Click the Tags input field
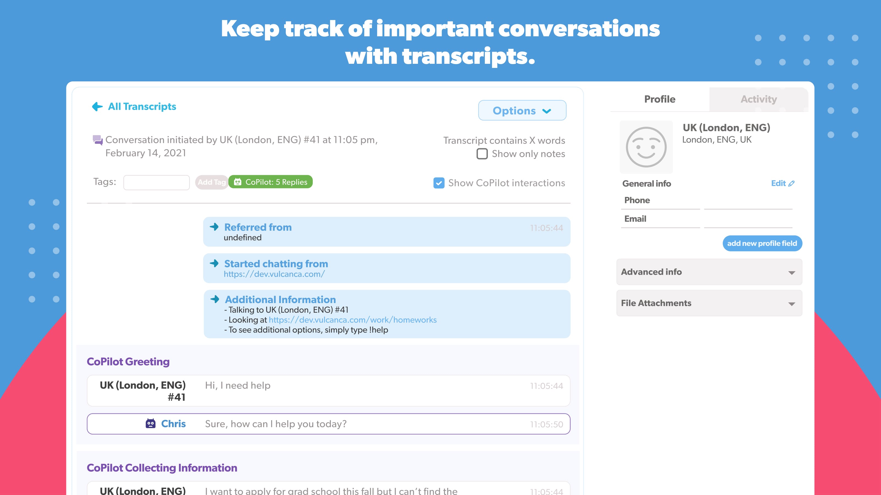This screenshot has width=881, height=495. coord(156,182)
